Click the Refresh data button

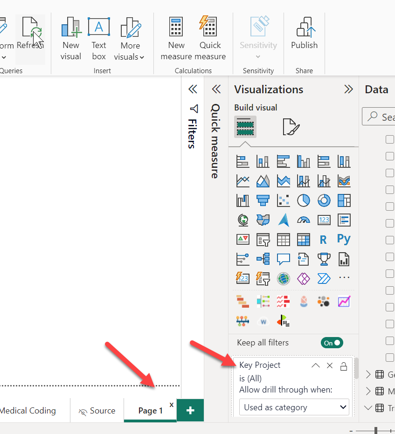[30, 39]
